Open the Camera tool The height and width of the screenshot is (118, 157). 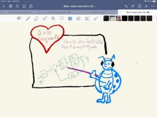pyautogui.click(x=78, y=19)
